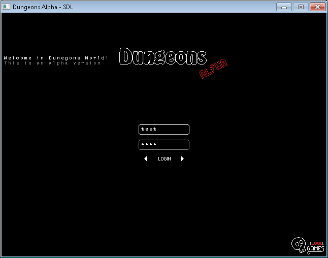Close the Dungeons Alpha window
Image resolution: width=328 pixels, height=258 pixels.
coord(317,7)
